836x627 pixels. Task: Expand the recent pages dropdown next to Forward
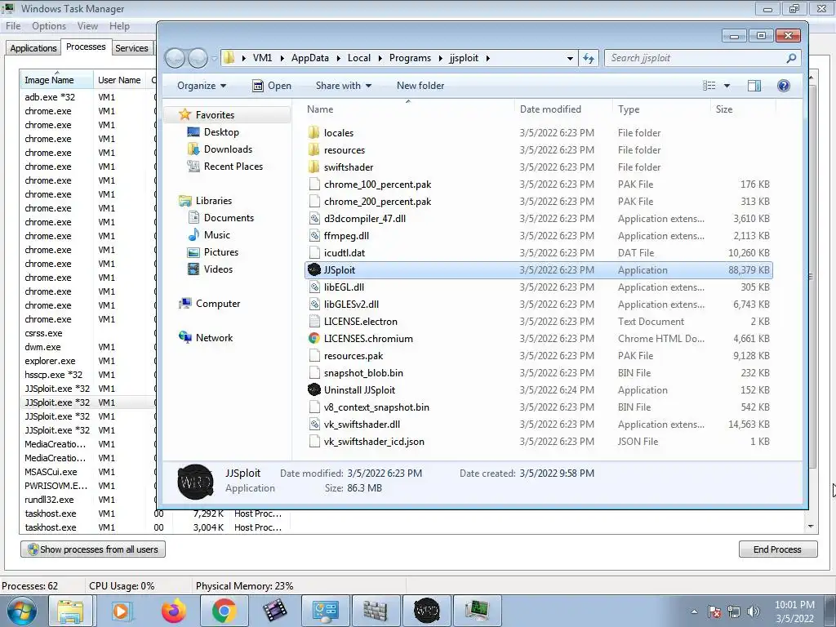tap(215, 58)
